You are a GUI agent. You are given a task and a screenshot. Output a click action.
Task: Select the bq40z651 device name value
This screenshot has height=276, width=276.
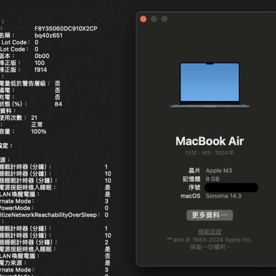click(x=49, y=35)
